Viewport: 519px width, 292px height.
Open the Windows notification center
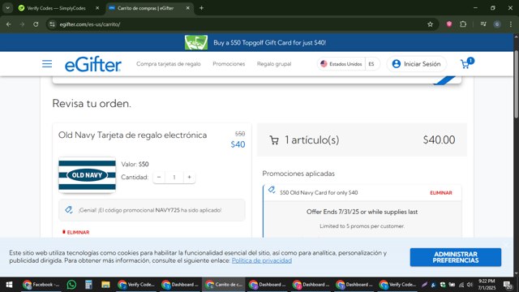(x=508, y=285)
